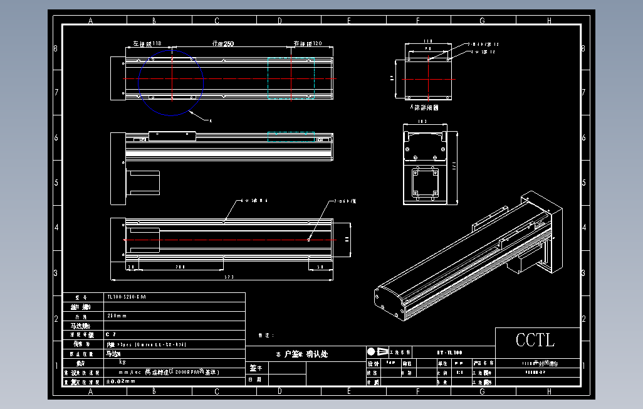Select the 3D isometric view of the actuator
Image resolution: width=643 pixels, height=409 pixels.
468,255
